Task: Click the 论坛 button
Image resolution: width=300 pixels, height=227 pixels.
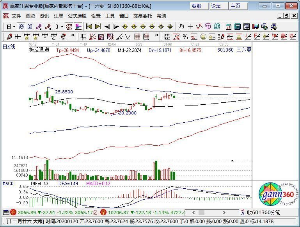Action: [219, 6]
